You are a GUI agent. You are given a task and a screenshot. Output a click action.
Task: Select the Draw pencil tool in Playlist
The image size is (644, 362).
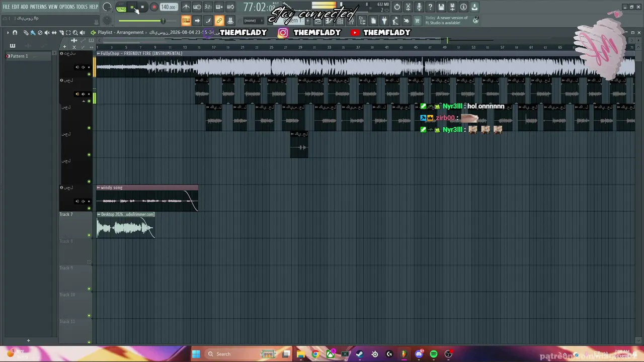coord(26,33)
